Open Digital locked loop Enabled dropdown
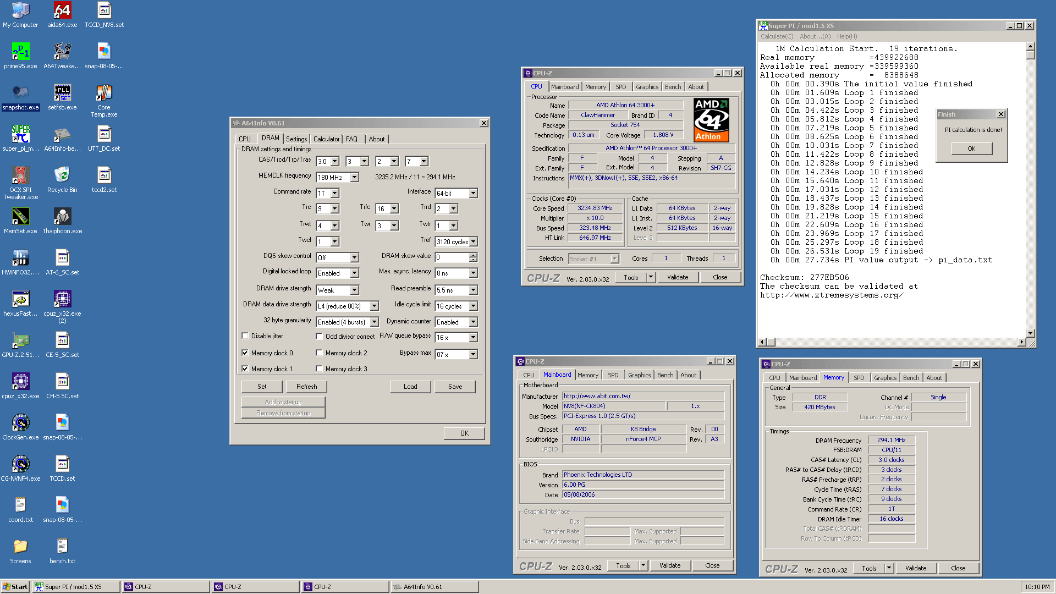Image resolution: width=1056 pixels, height=594 pixels. [354, 273]
